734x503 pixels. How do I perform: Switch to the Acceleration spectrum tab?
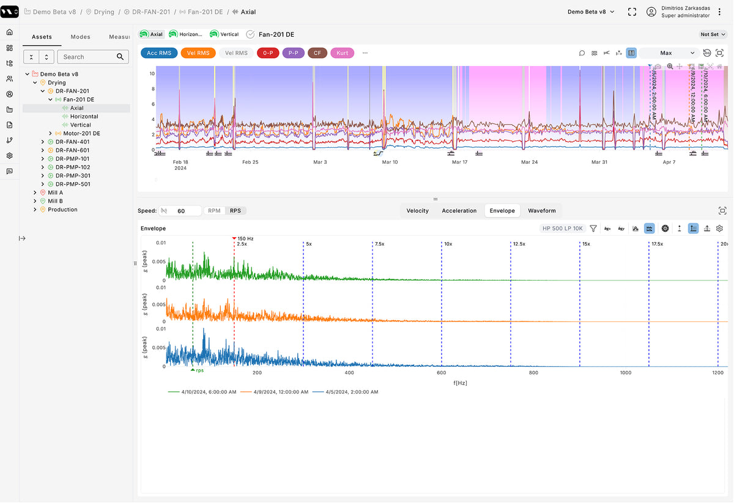point(459,211)
